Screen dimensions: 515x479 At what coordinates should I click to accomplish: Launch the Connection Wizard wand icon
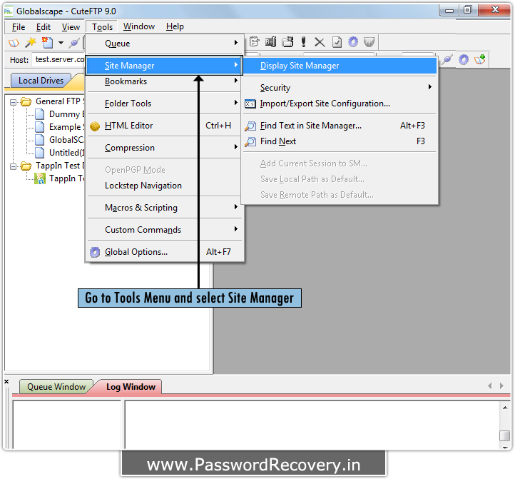tap(31, 42)
